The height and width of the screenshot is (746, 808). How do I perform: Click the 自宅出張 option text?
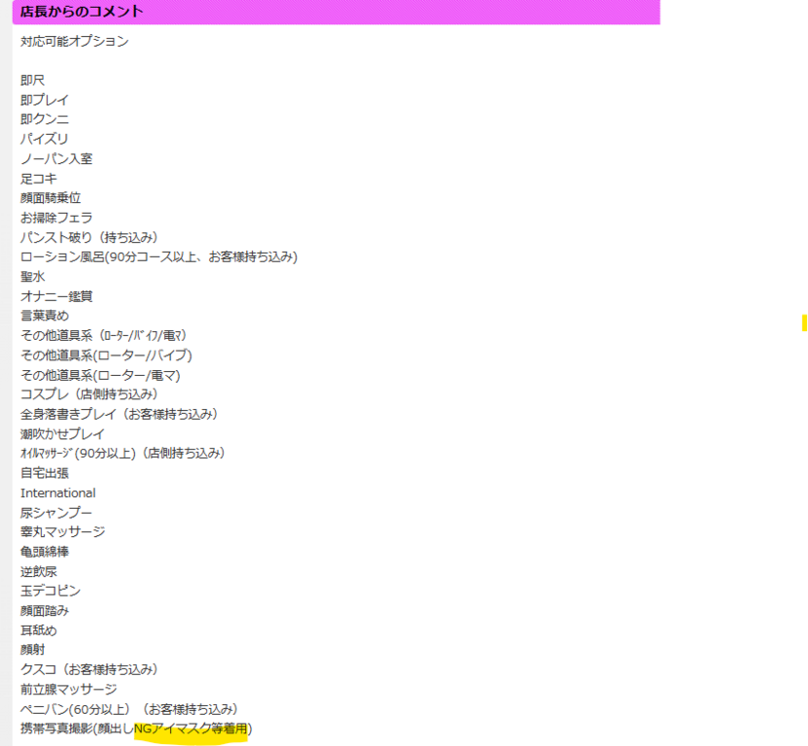tap(45, 473)
